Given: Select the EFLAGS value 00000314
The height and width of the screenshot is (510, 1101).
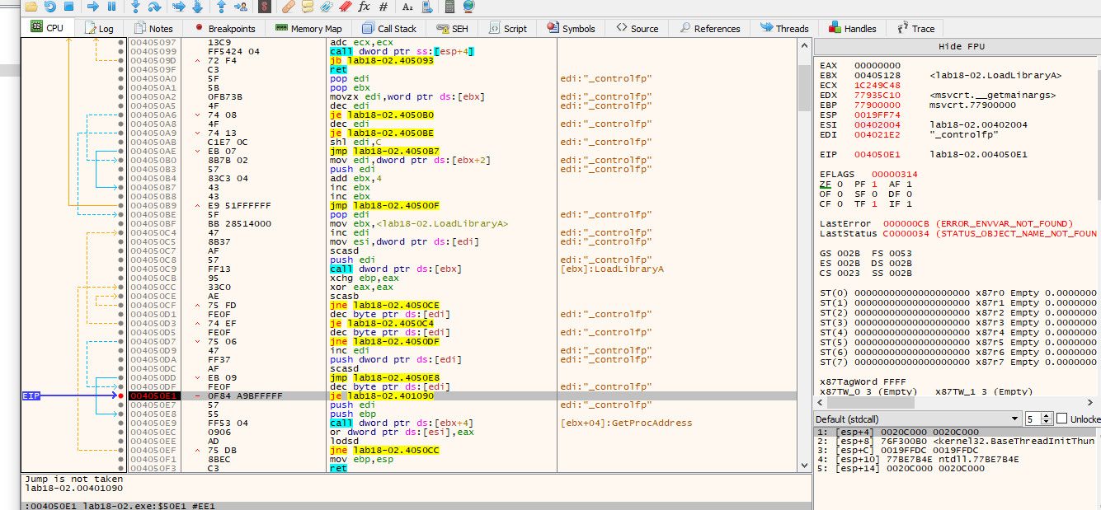Looking at the screenshot, I should (895, 174).
